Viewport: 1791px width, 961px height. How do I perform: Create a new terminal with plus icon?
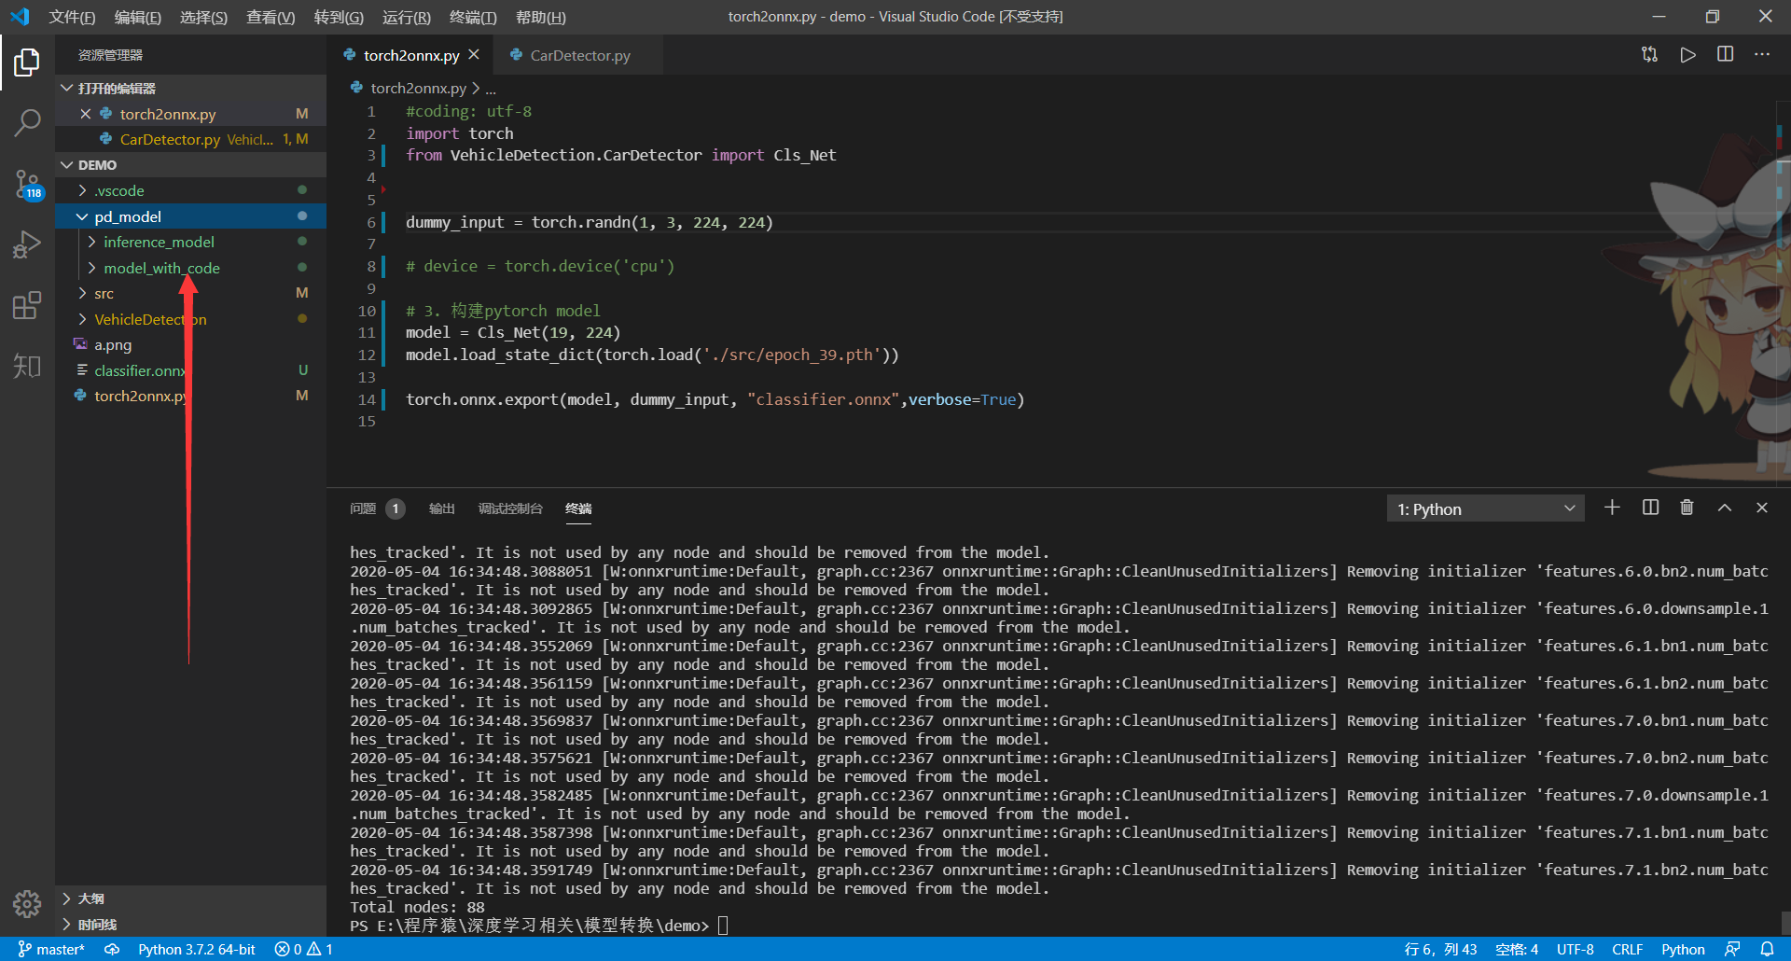(1612, 508)
